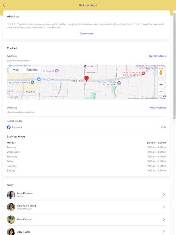Click Z Bar Cattle map marker
This screenshot has height=235, width=176.
pos(39,79)
